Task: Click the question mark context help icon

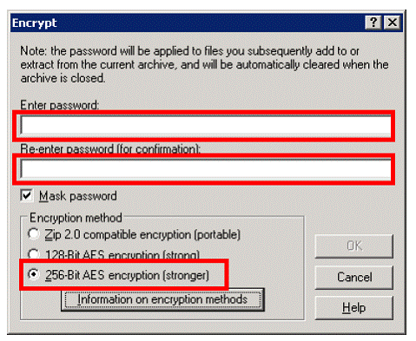Action: [x=373, y=23]
